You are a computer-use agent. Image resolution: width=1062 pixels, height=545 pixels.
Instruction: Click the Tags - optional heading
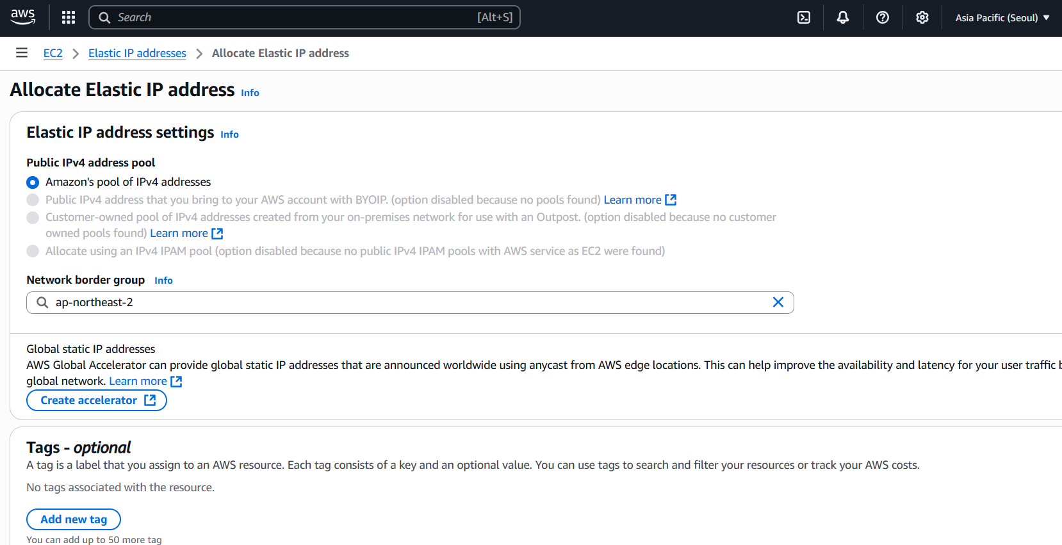(x=79, y=447)
